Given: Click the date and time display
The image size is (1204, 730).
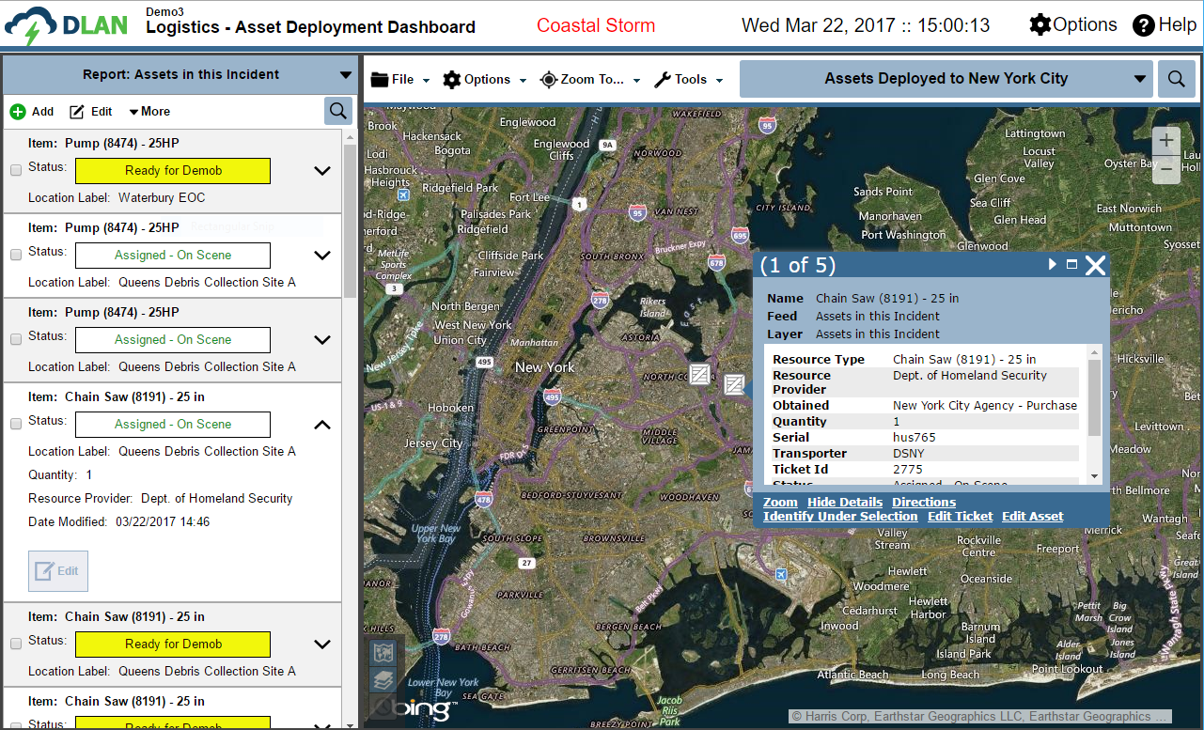Looking at the screenshot, I should pyautogui.click(x=866, y=25).
